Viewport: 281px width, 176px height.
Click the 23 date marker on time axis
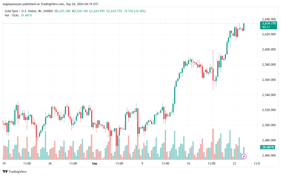tap(234, 164)
